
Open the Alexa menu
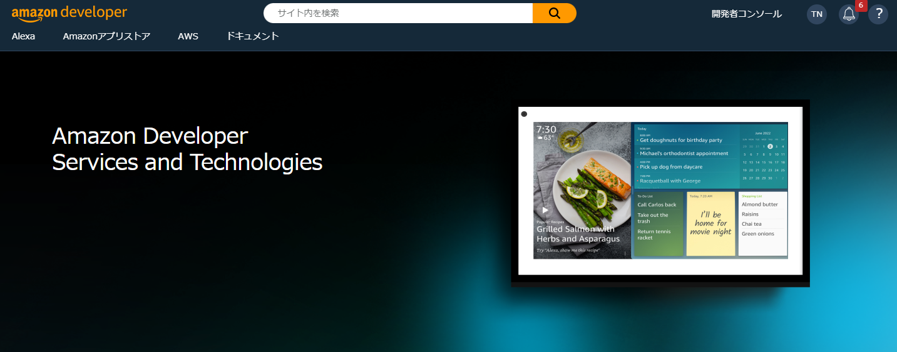click(x=23, y=36)
